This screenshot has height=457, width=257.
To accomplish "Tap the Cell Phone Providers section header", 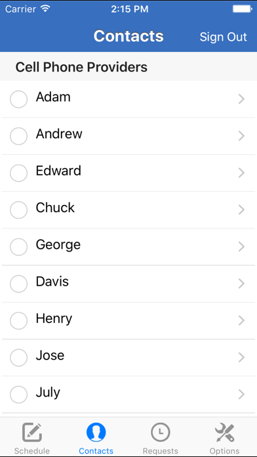I will 81,67.
